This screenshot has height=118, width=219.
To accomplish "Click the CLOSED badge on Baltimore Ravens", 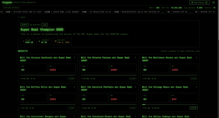I will [x=193, y=79].
